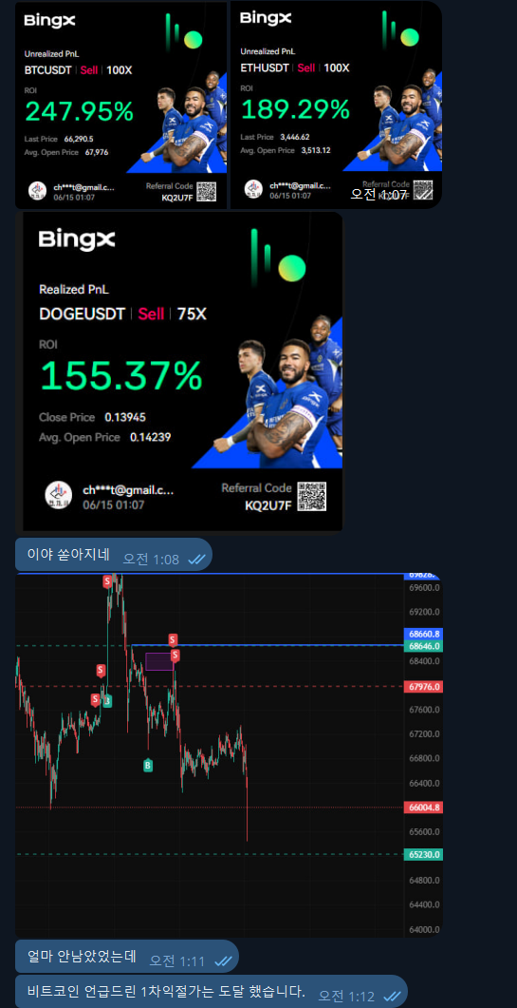Click the green 65230.0 price label
Viewport: 517px width, 1008px height.
click(424, 855)
